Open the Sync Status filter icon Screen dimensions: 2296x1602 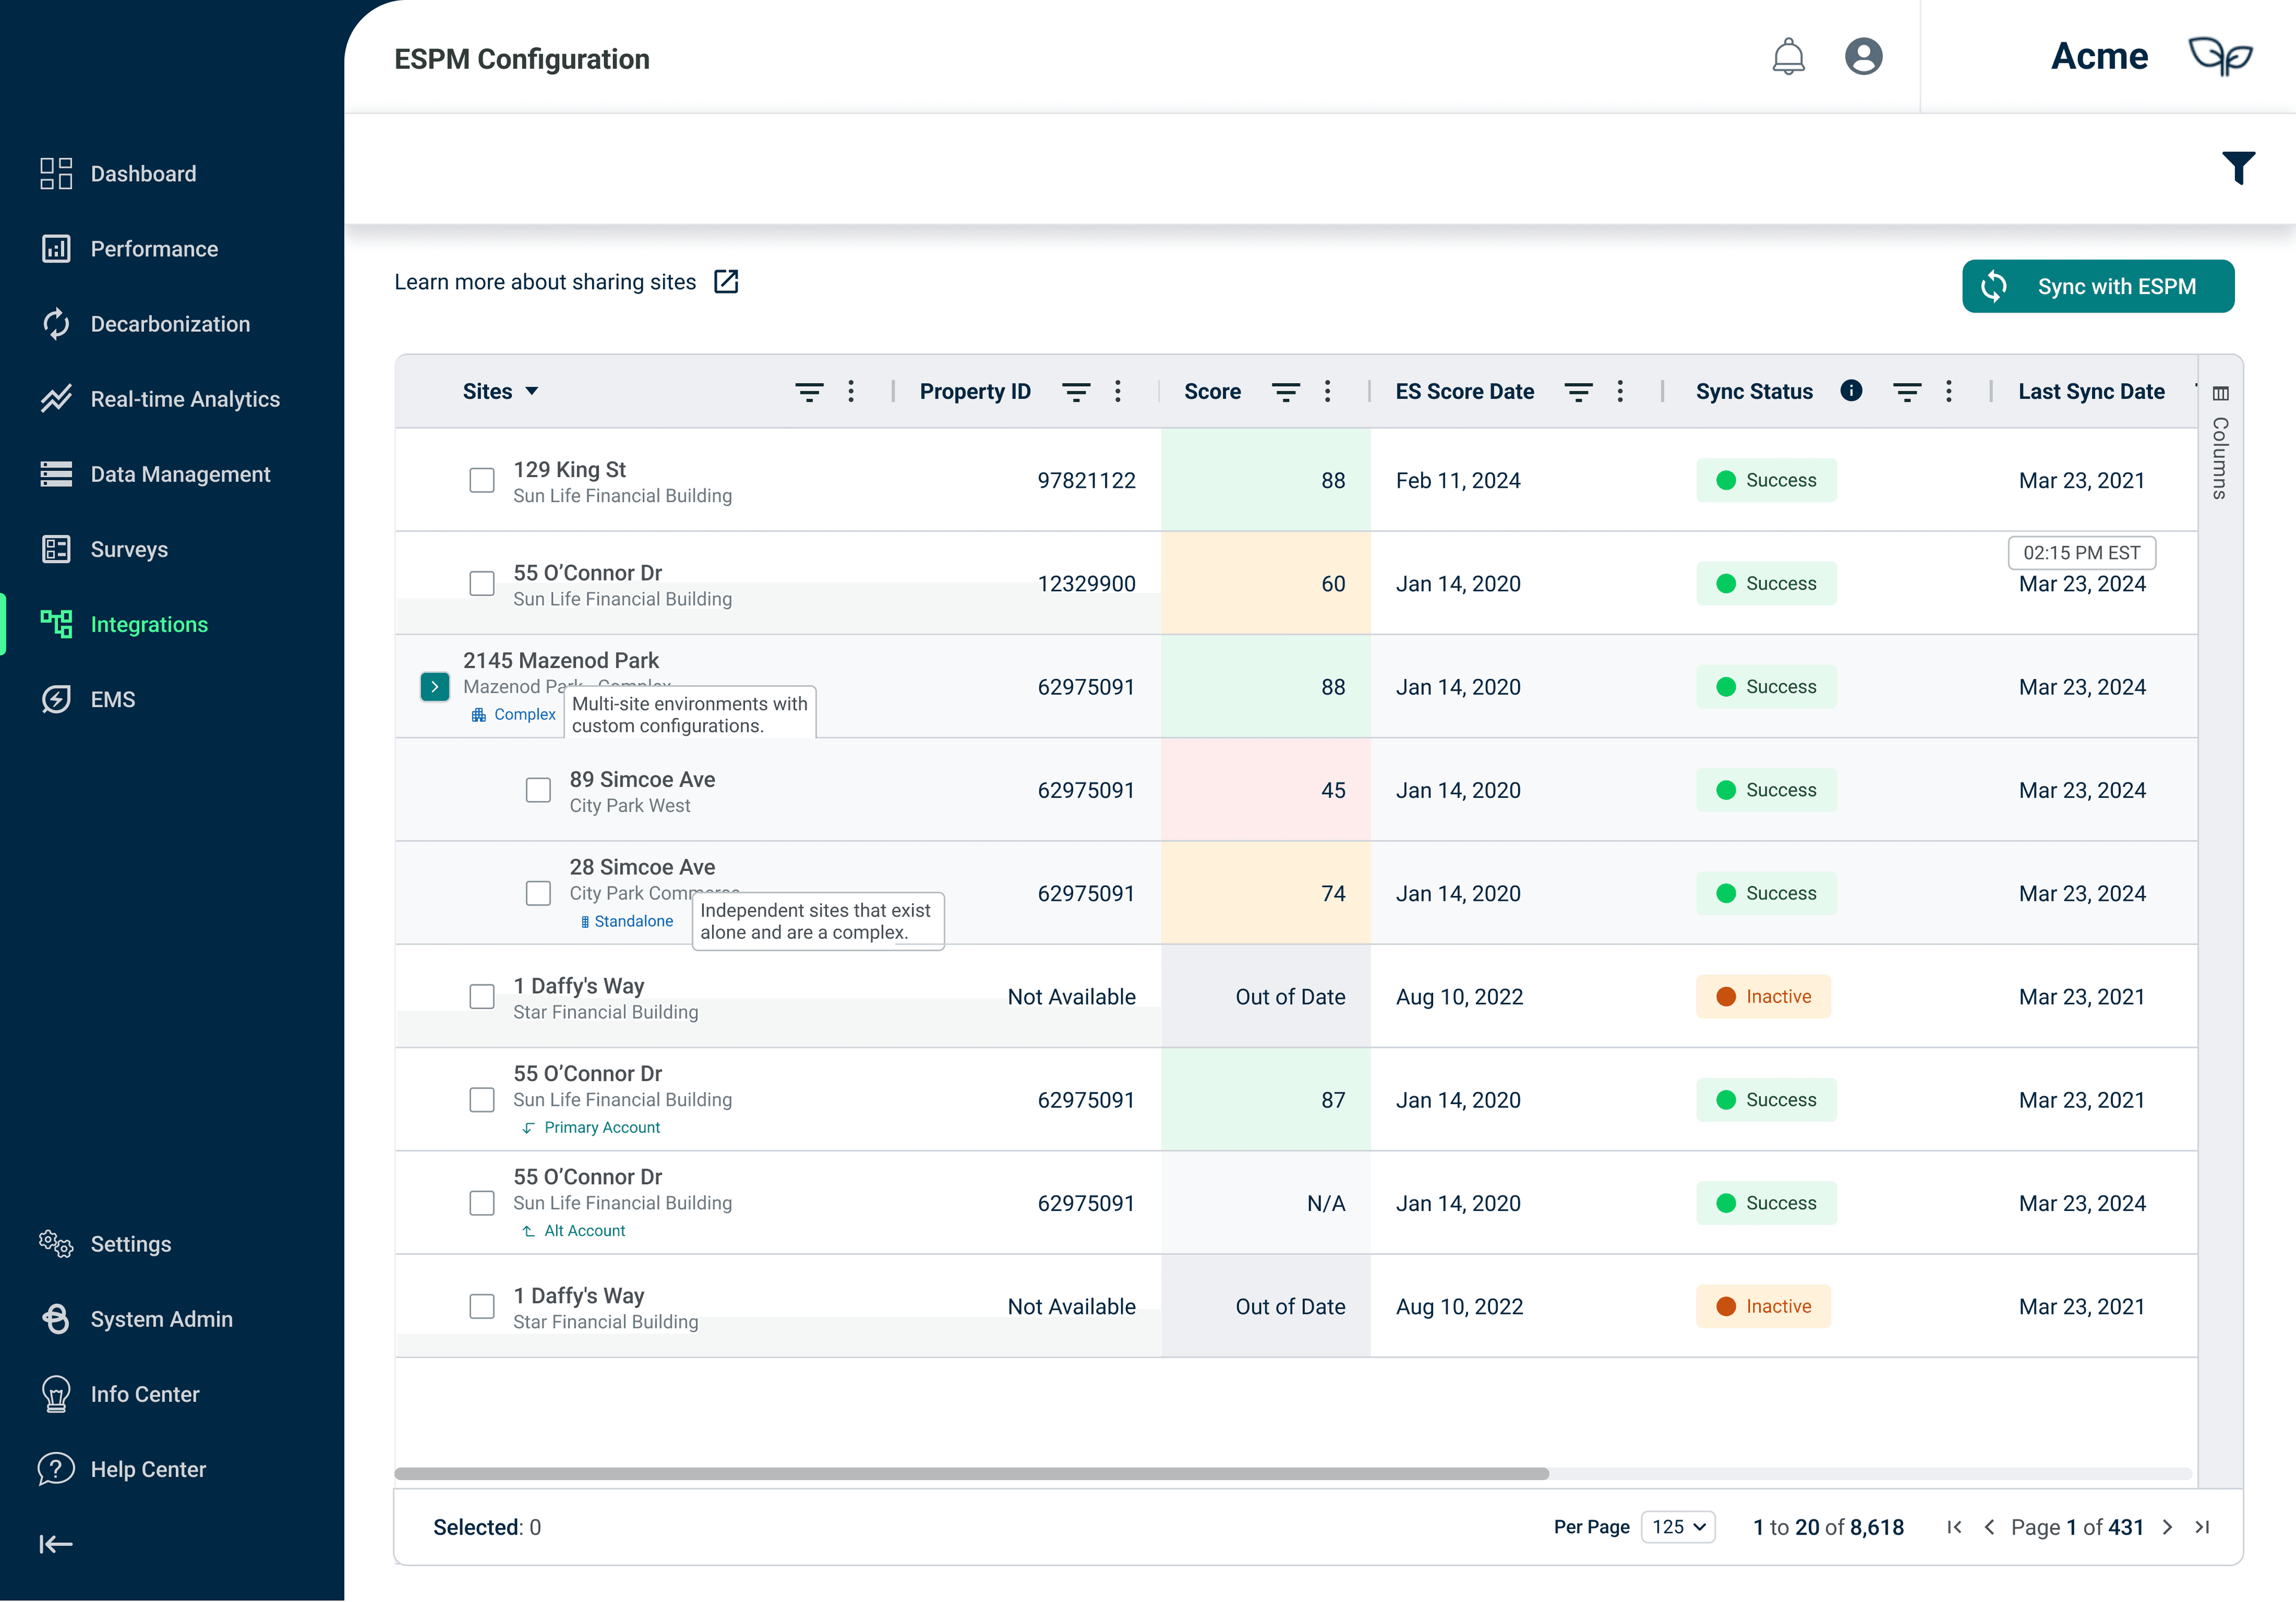[1907, 392]
